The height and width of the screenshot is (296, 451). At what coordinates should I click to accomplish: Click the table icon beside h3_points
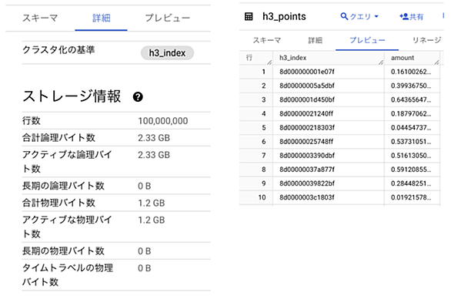coord(249,17)
